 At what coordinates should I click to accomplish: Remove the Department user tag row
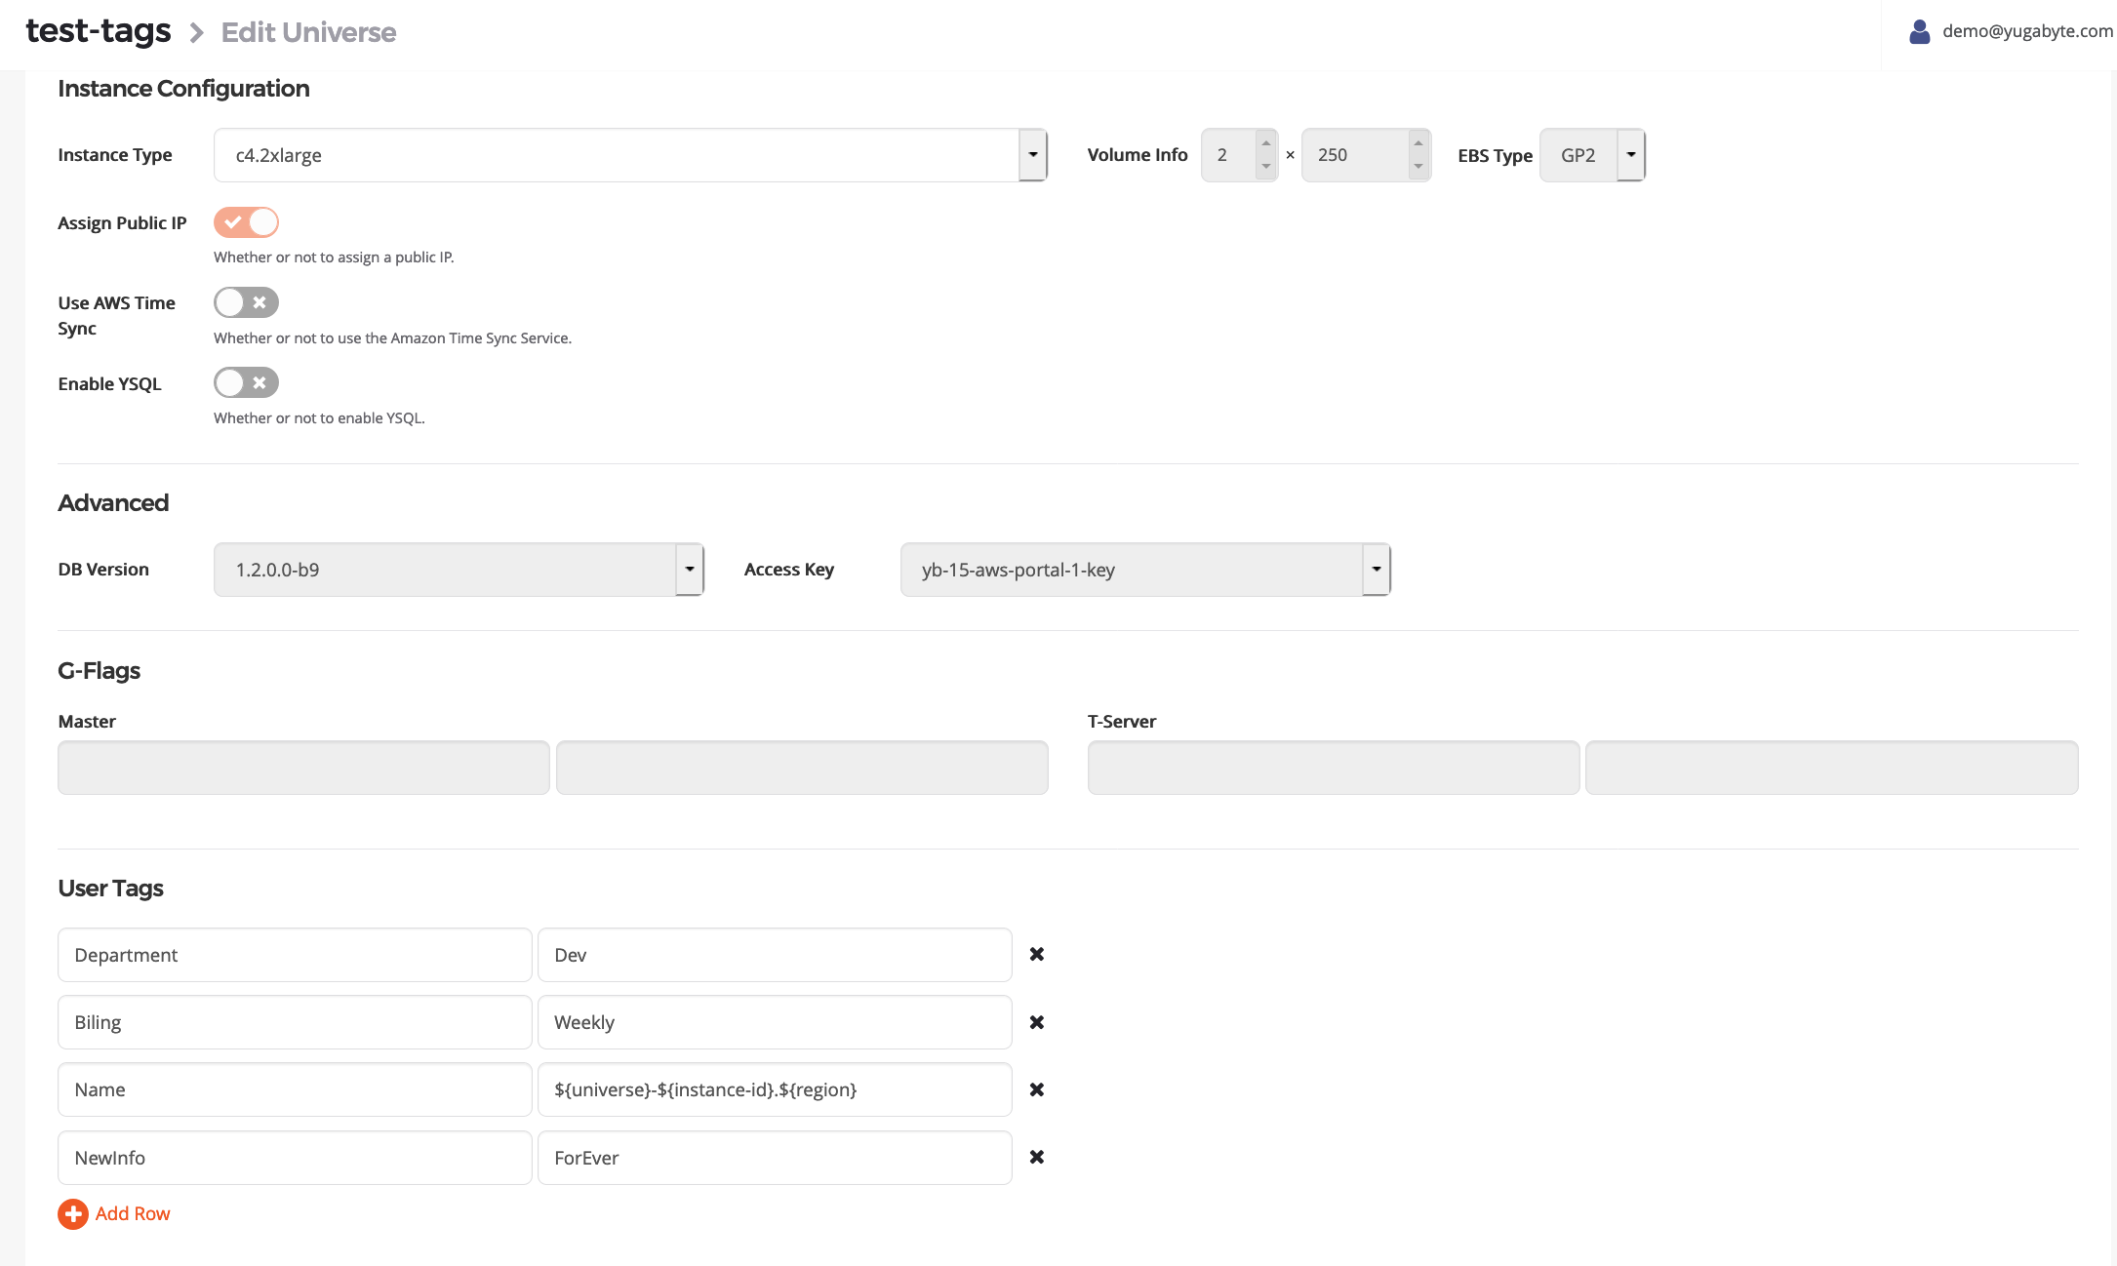[1037, 954]
